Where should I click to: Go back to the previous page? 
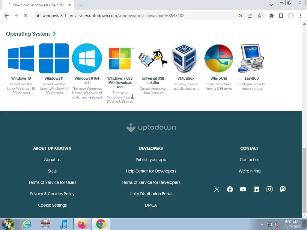(7, 16)
